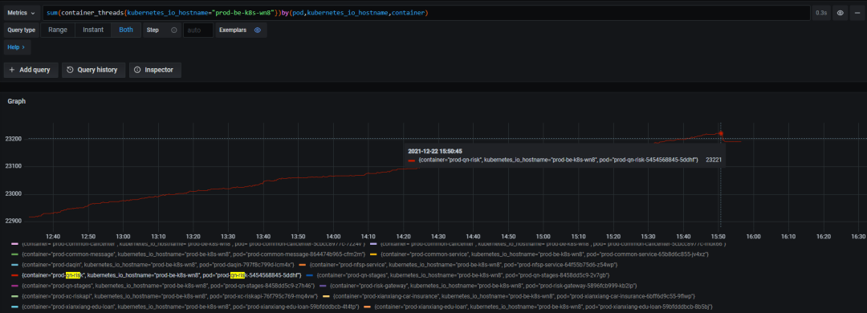Open the Inspector
Viewport: 867px width, 313px height.
click(x=155, y=70)
